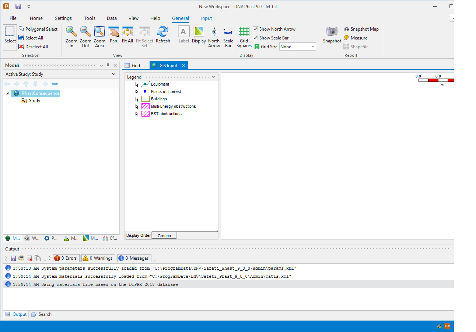Select the Study node in tree

(35, 101)
